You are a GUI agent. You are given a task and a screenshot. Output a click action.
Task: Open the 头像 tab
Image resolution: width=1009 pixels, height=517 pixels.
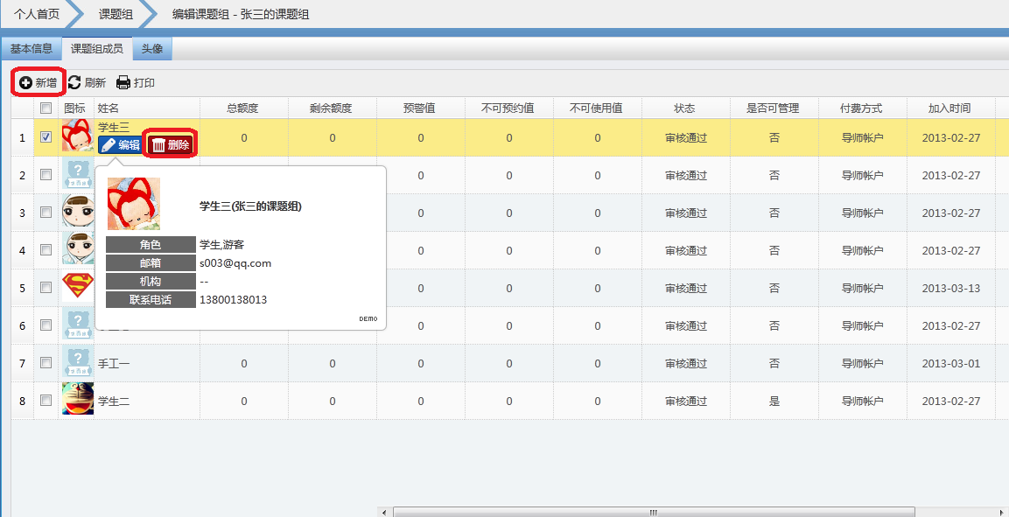pos(152,49)
